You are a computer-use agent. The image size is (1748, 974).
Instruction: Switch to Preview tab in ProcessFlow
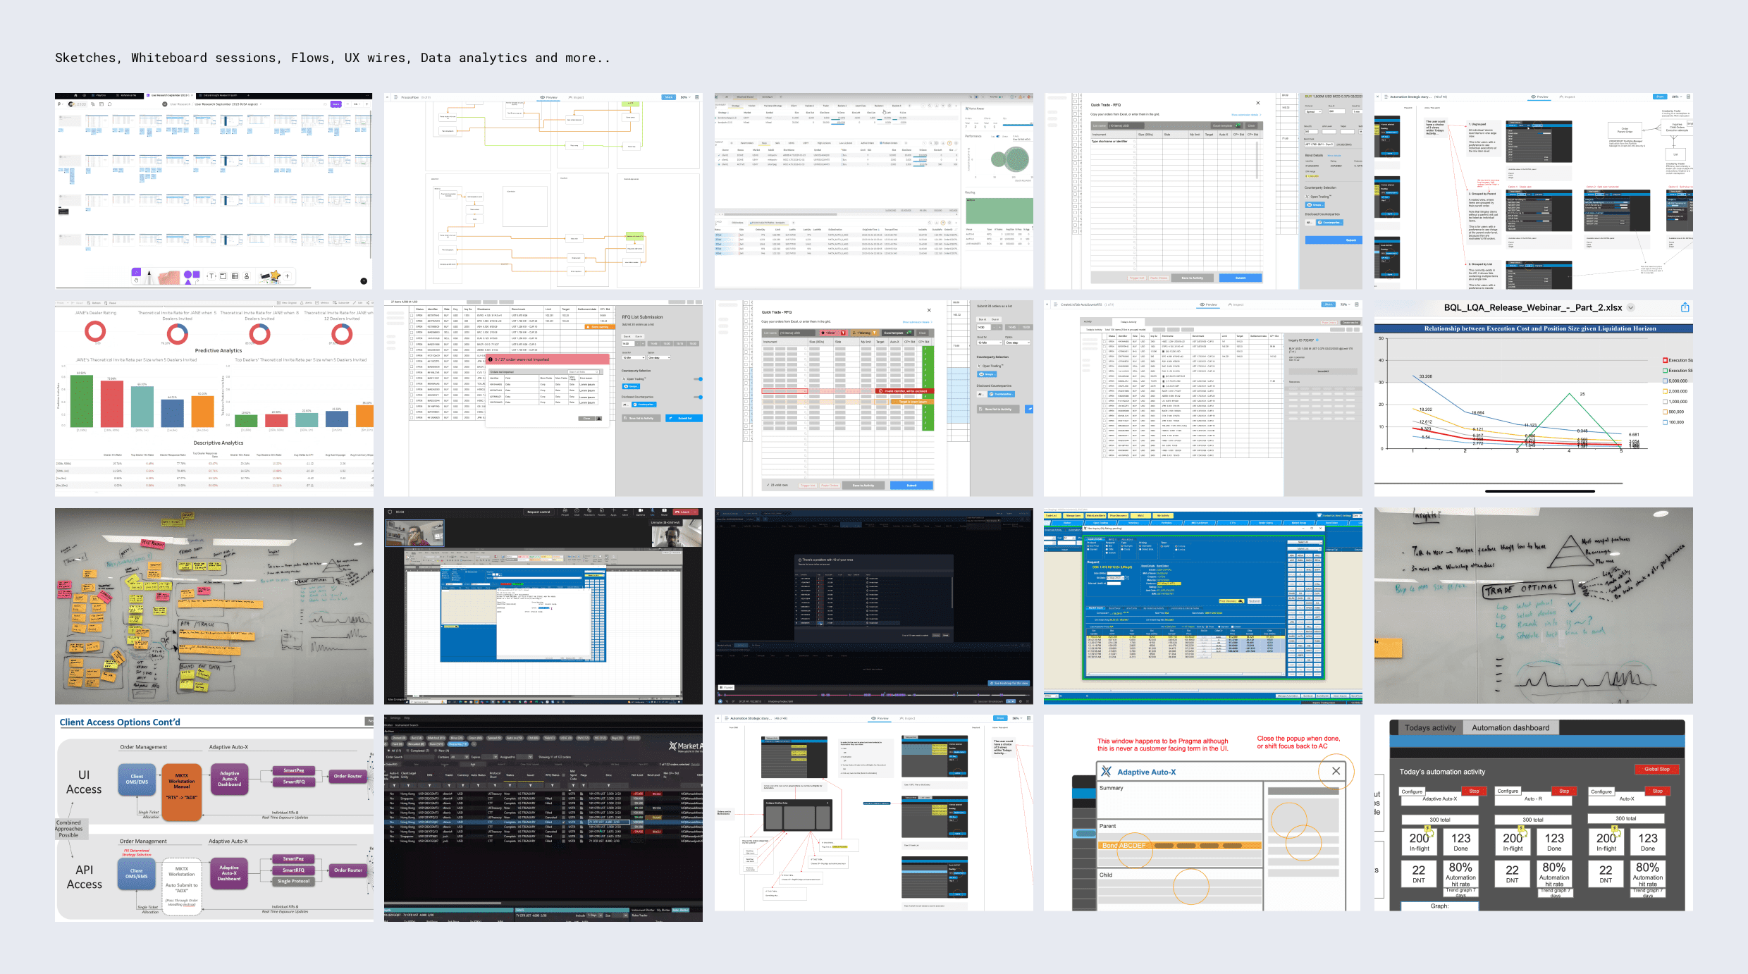click(549, 97)
